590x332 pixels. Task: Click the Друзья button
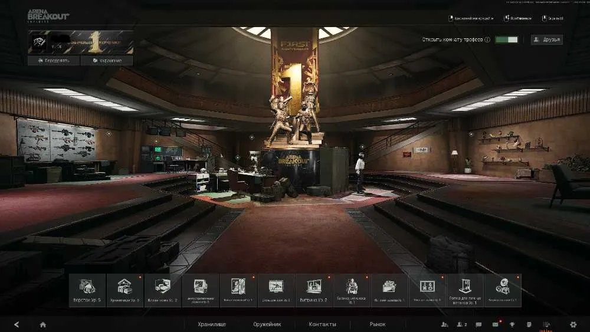547,39
